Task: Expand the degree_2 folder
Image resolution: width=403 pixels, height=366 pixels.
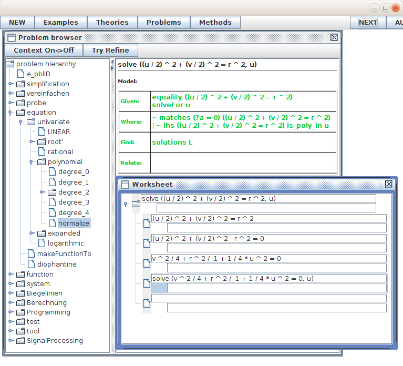Action: pos(42,192)
